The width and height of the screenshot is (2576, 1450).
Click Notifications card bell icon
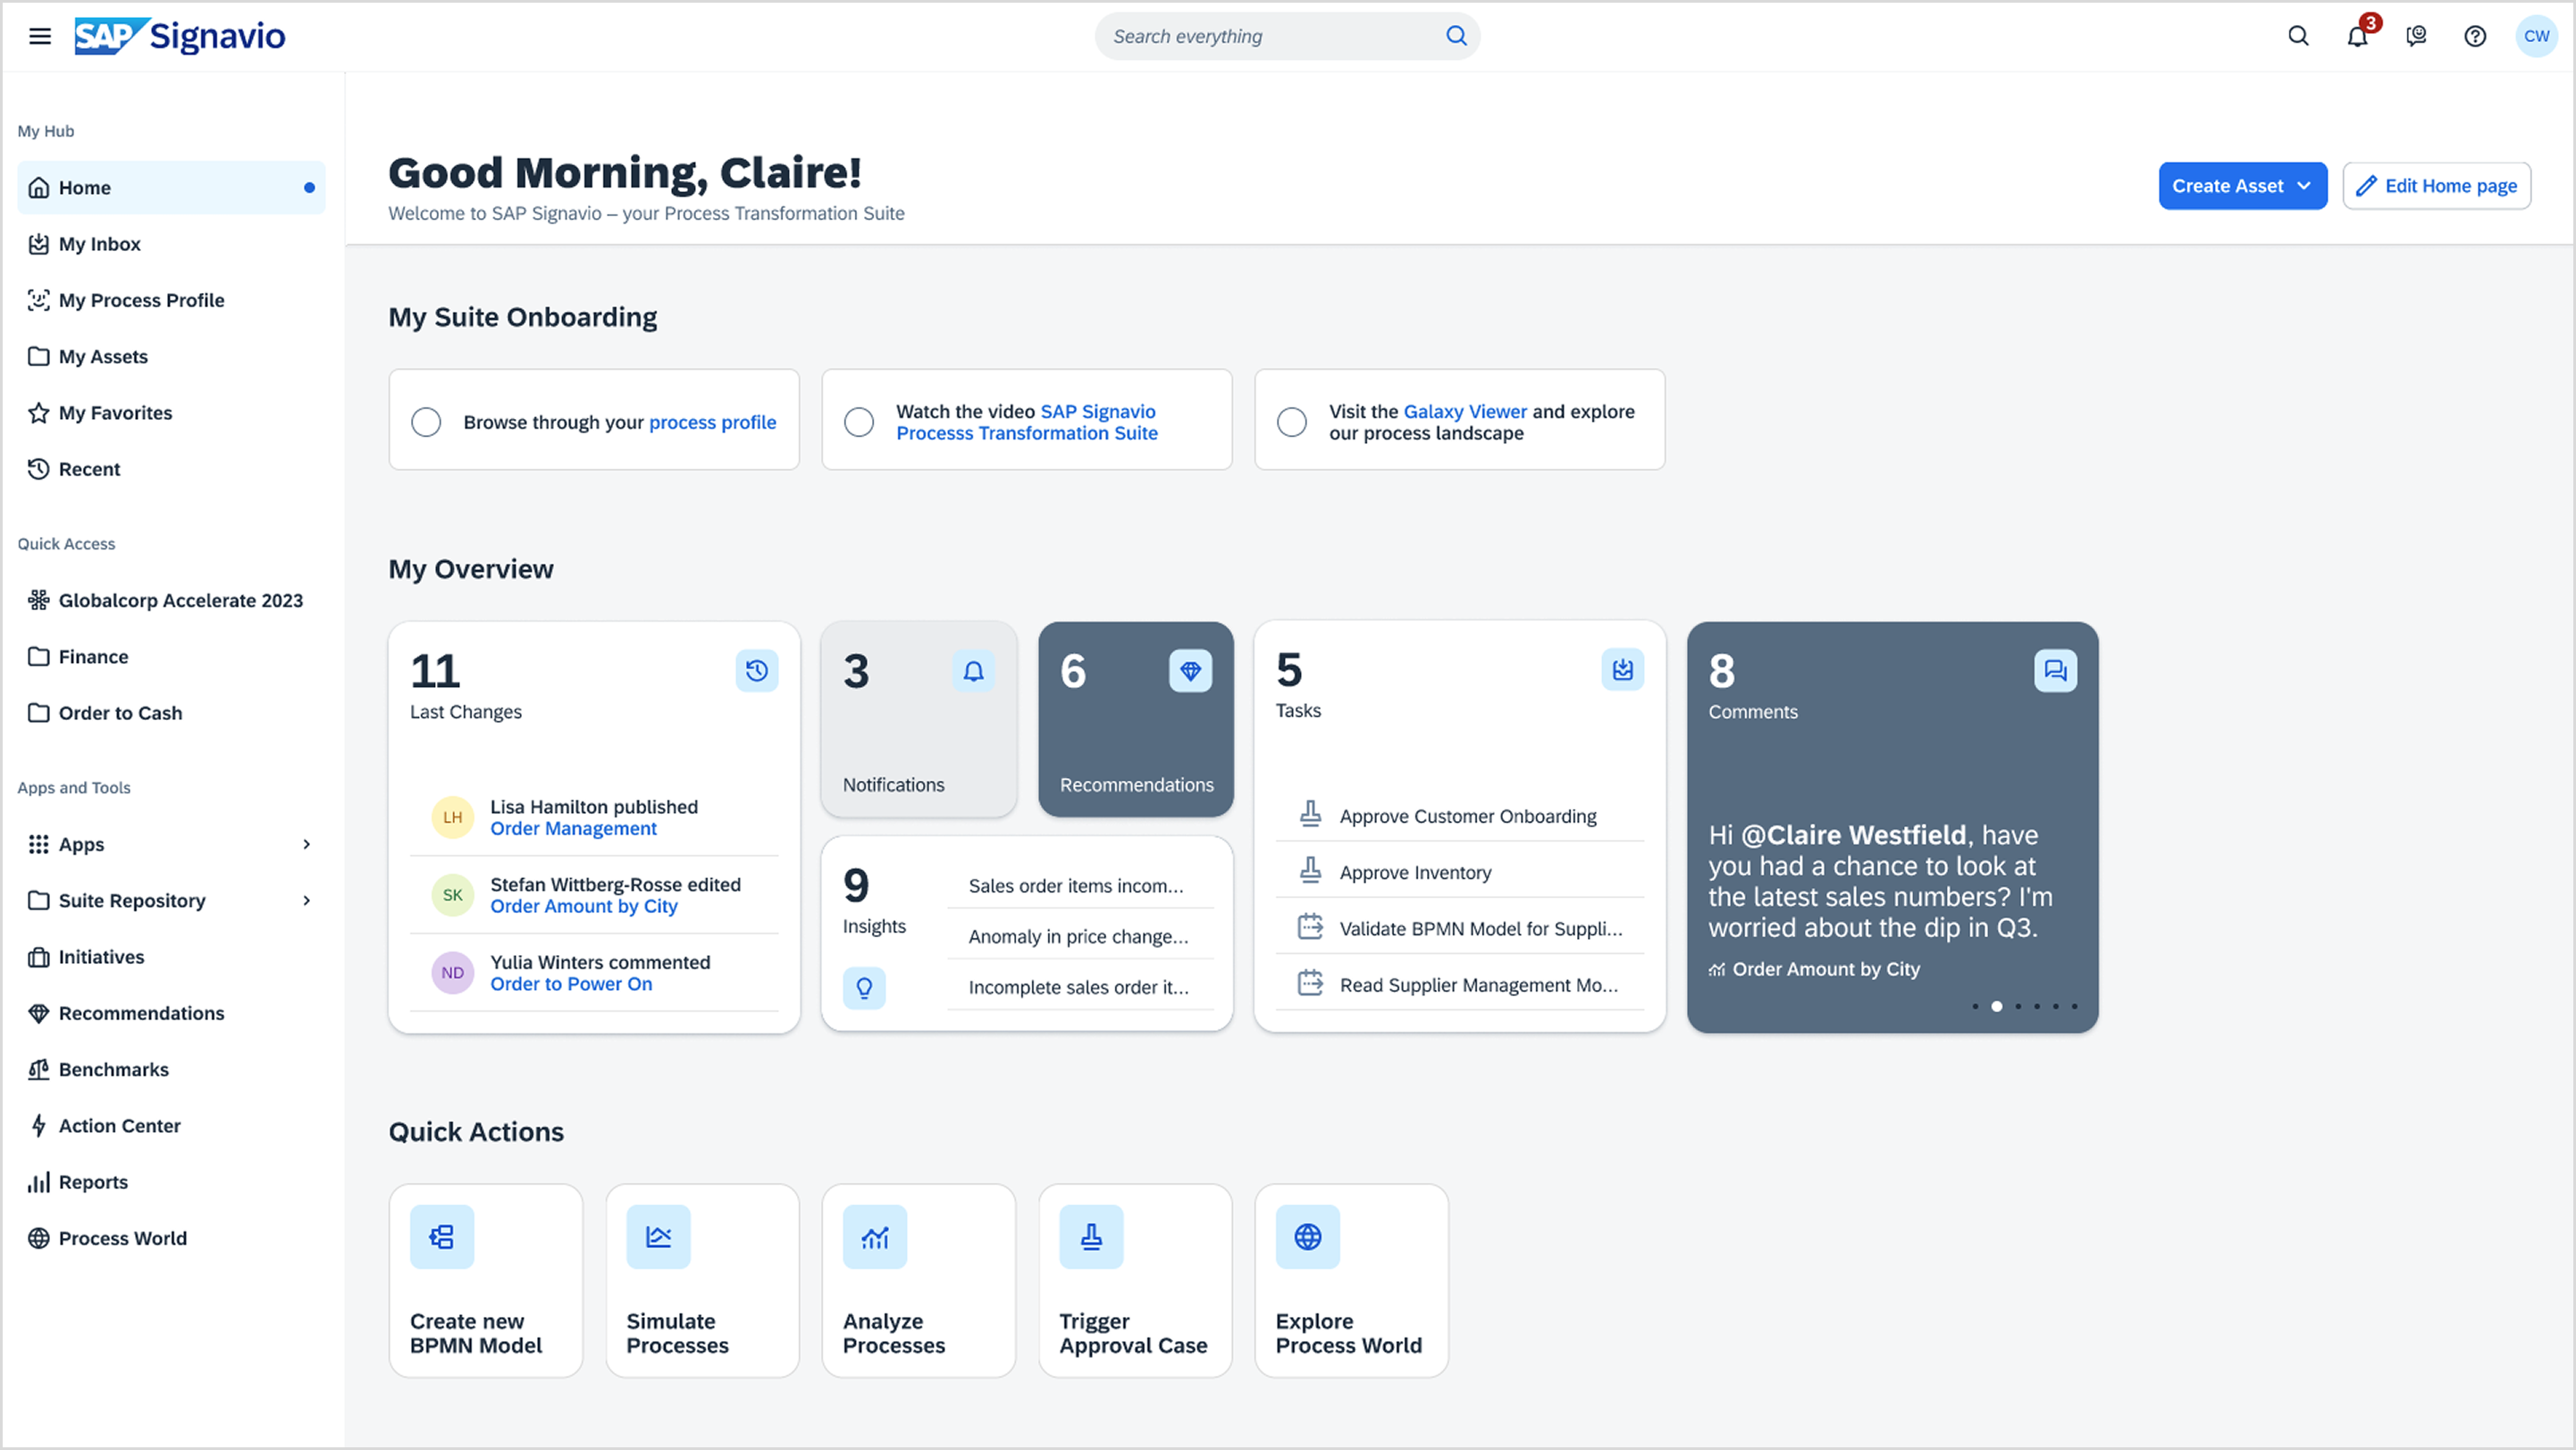pos(973,670)
